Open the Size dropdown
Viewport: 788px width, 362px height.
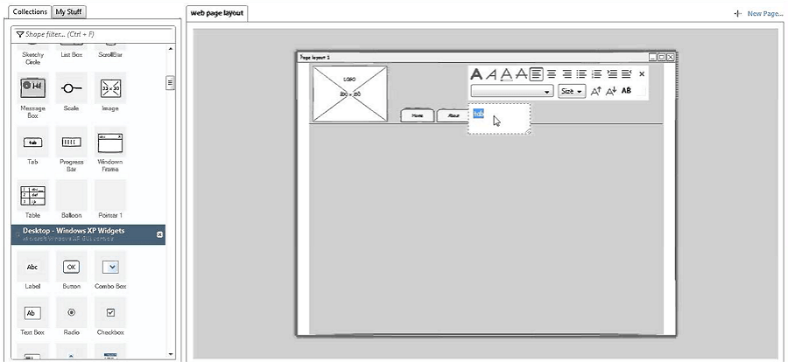[572, 91]
